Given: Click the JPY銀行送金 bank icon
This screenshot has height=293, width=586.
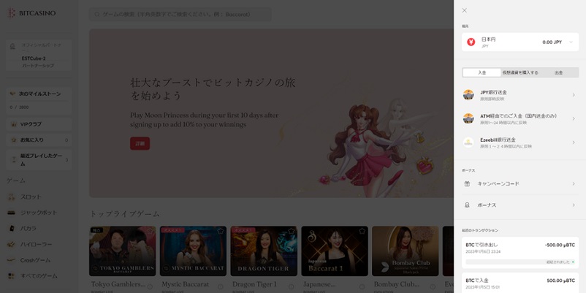Looking at the screenshot, I should (468, 95).
